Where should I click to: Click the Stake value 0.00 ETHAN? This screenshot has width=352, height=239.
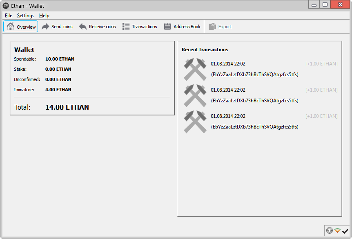(x=58, y=69)
